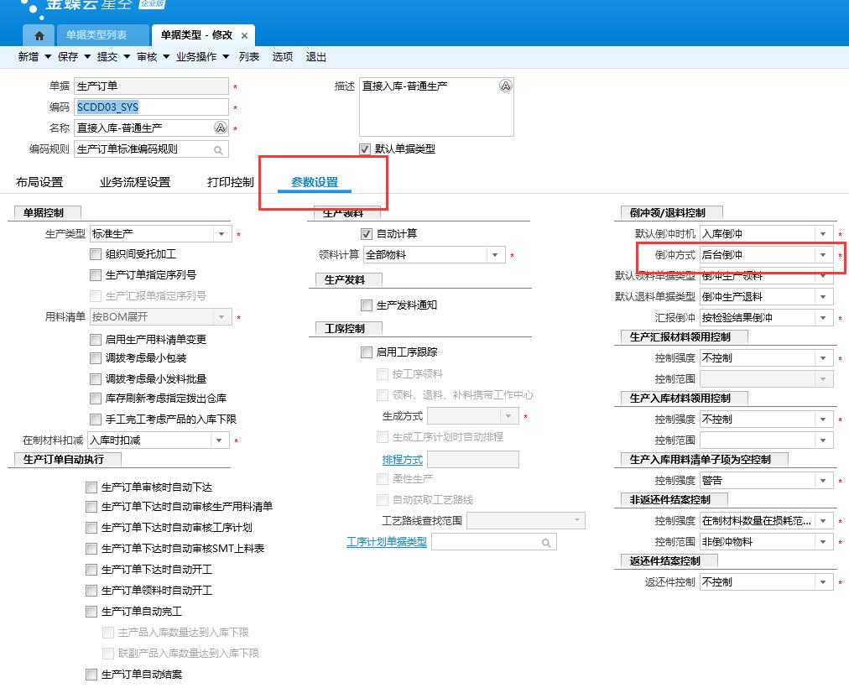Screen dimensions: 849x688
Task: Open the 新增 dropdown arrow in toolbar
Action: point(48,57)
